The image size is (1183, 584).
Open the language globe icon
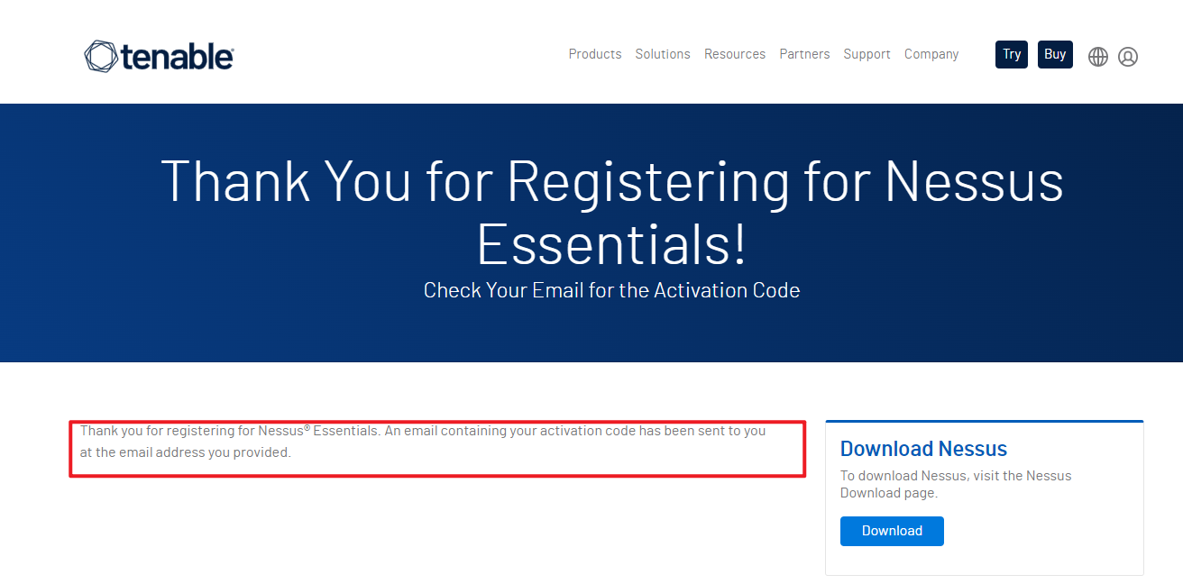[1097, 56]
